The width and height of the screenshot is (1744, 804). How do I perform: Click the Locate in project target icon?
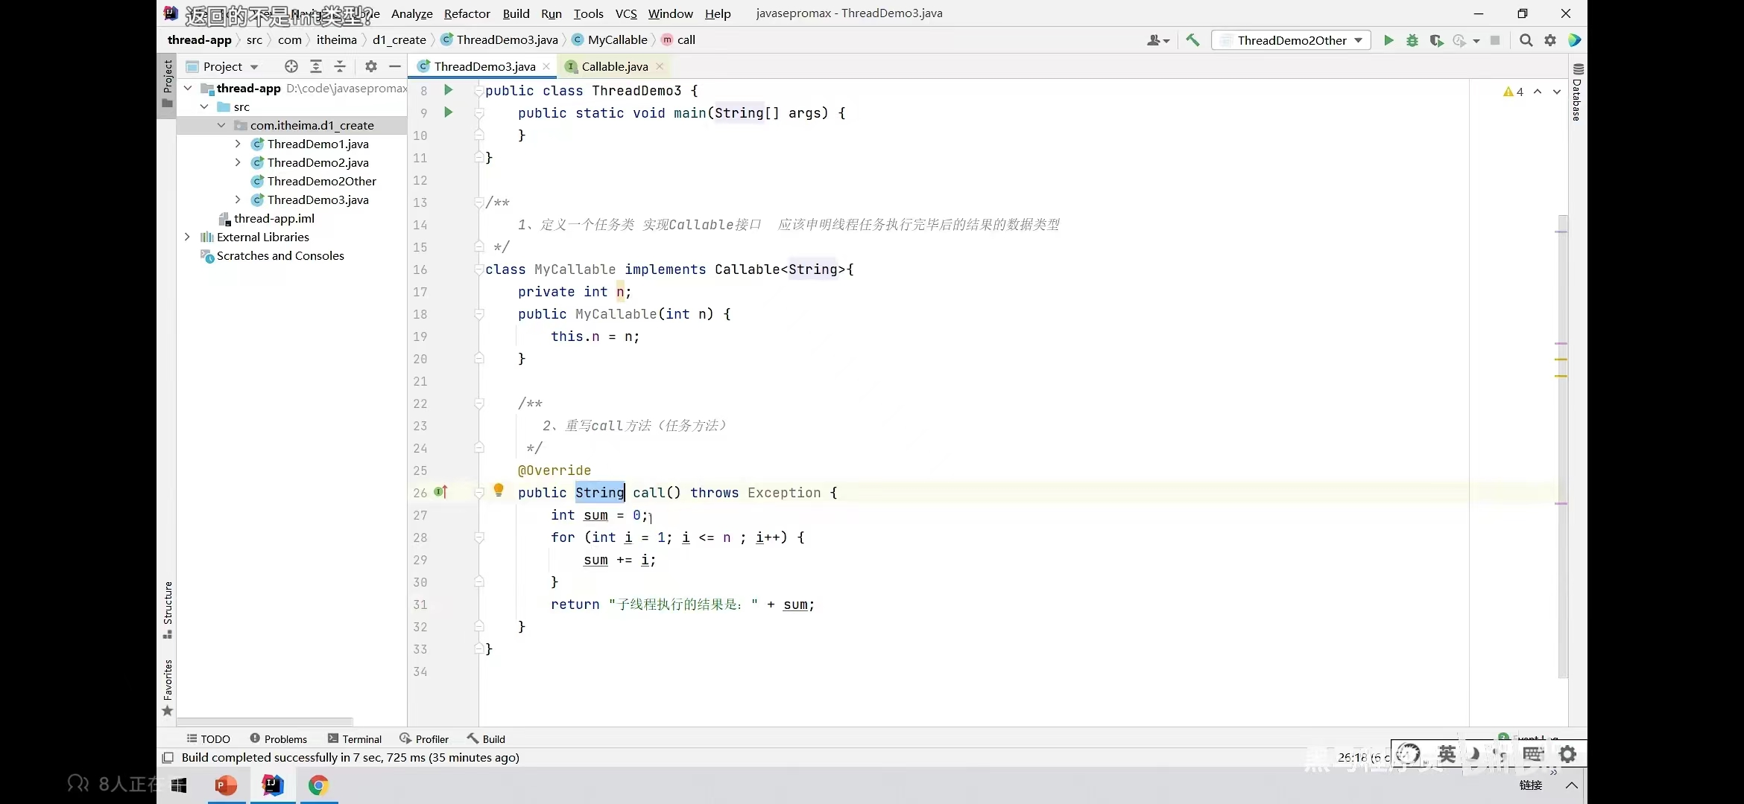coord(291,66)
